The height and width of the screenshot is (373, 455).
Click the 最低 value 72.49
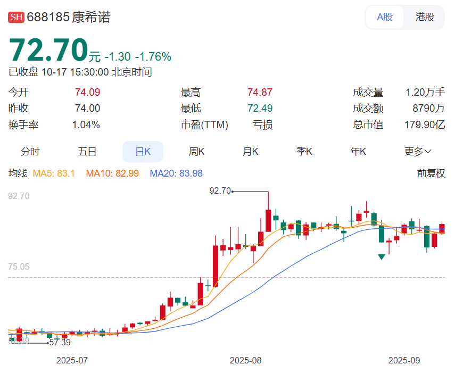tap(260, 108)
